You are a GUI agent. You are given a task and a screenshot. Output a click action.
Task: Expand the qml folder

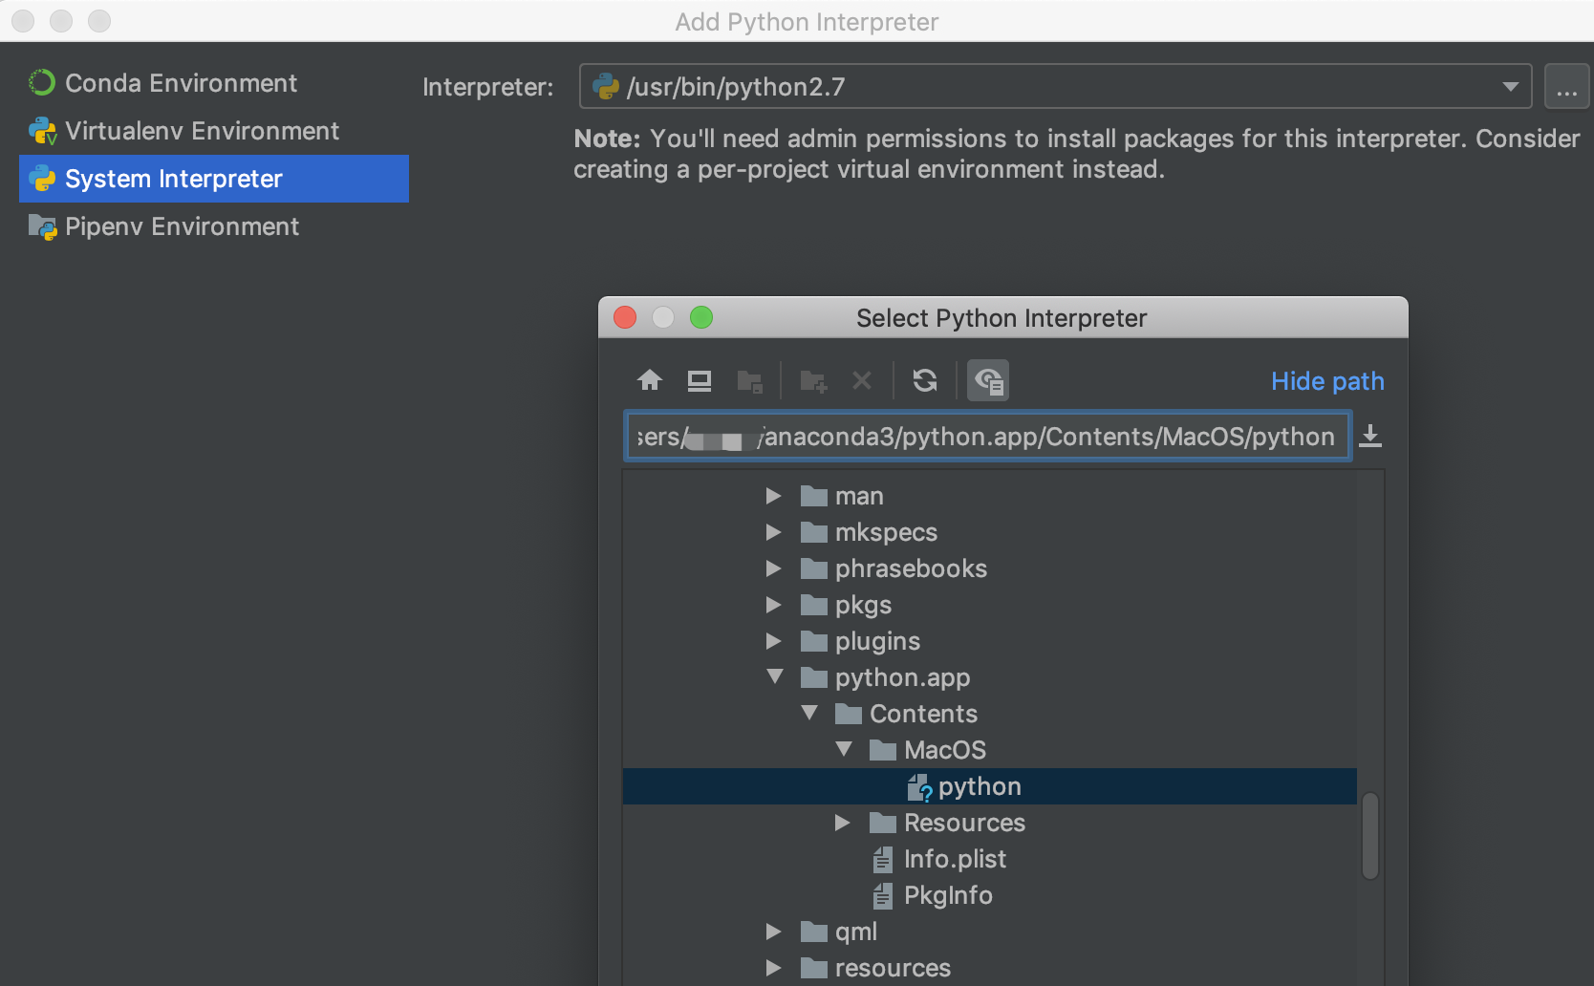pos(774,932)
